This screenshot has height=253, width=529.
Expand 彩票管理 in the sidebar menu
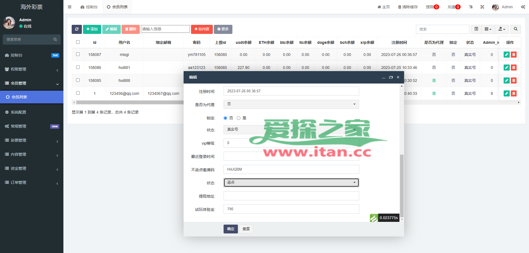coord(32,140)
